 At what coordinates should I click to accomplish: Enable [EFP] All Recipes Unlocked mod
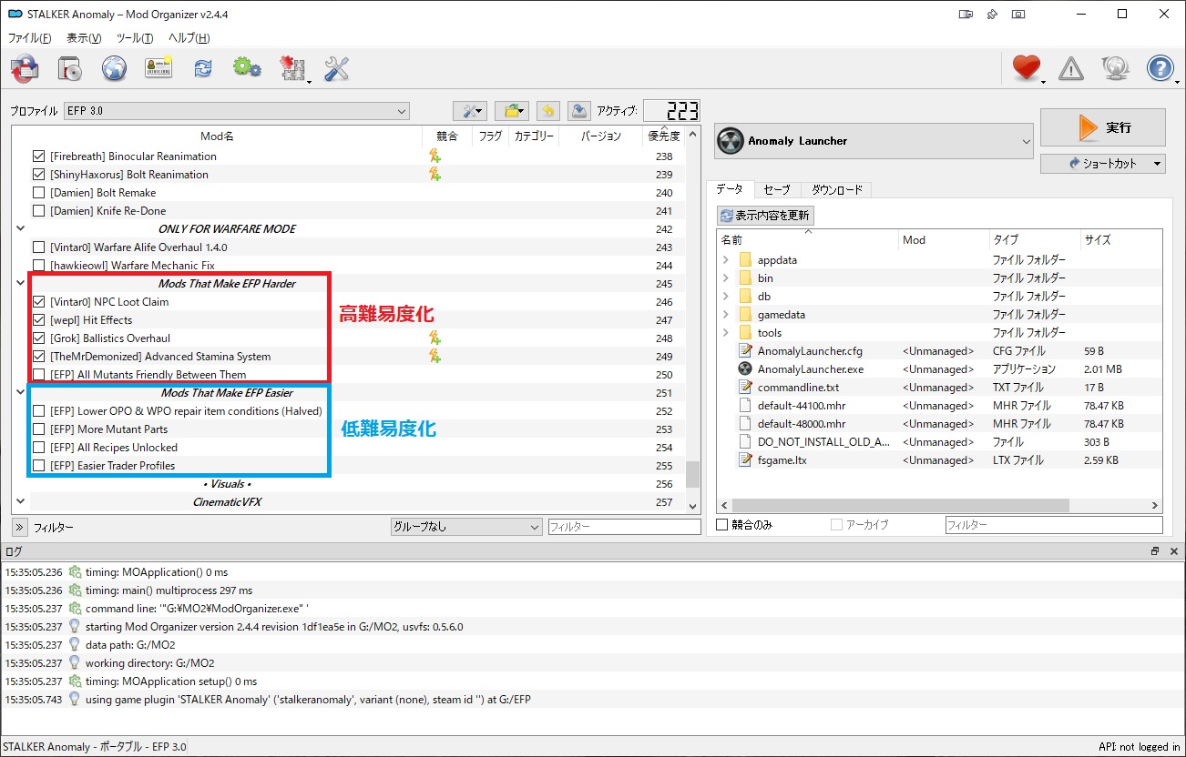[38, 448]
